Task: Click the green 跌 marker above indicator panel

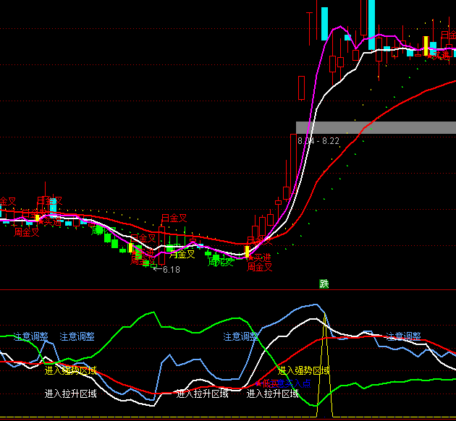Action: point(324,284)
